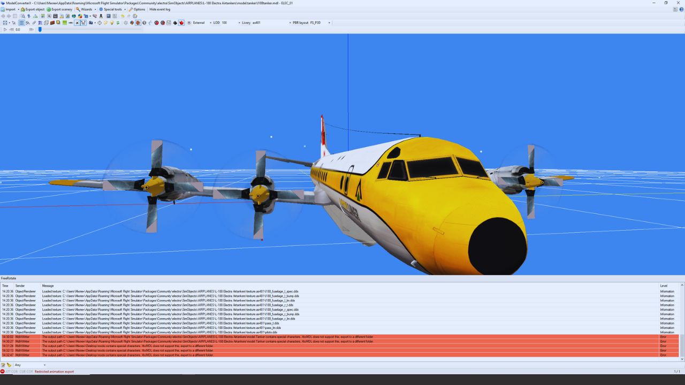Click the crosshair target icon
Image resolution: width=685 pixels, height=385 pixels.
[x=100, y=23]
